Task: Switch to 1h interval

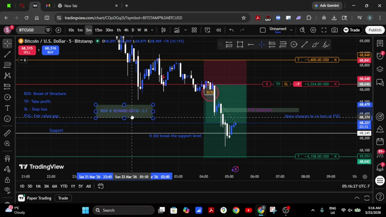Action: pos(119,30)
